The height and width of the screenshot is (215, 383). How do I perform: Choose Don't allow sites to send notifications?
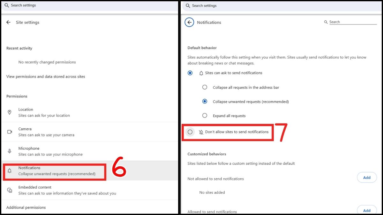pyautogui.click(x=190, y=132)
